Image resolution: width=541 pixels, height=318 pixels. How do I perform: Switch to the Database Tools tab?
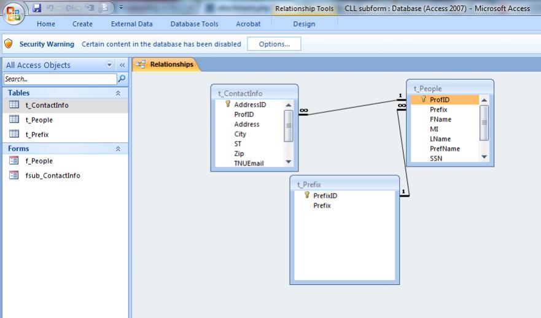(194, 24)
